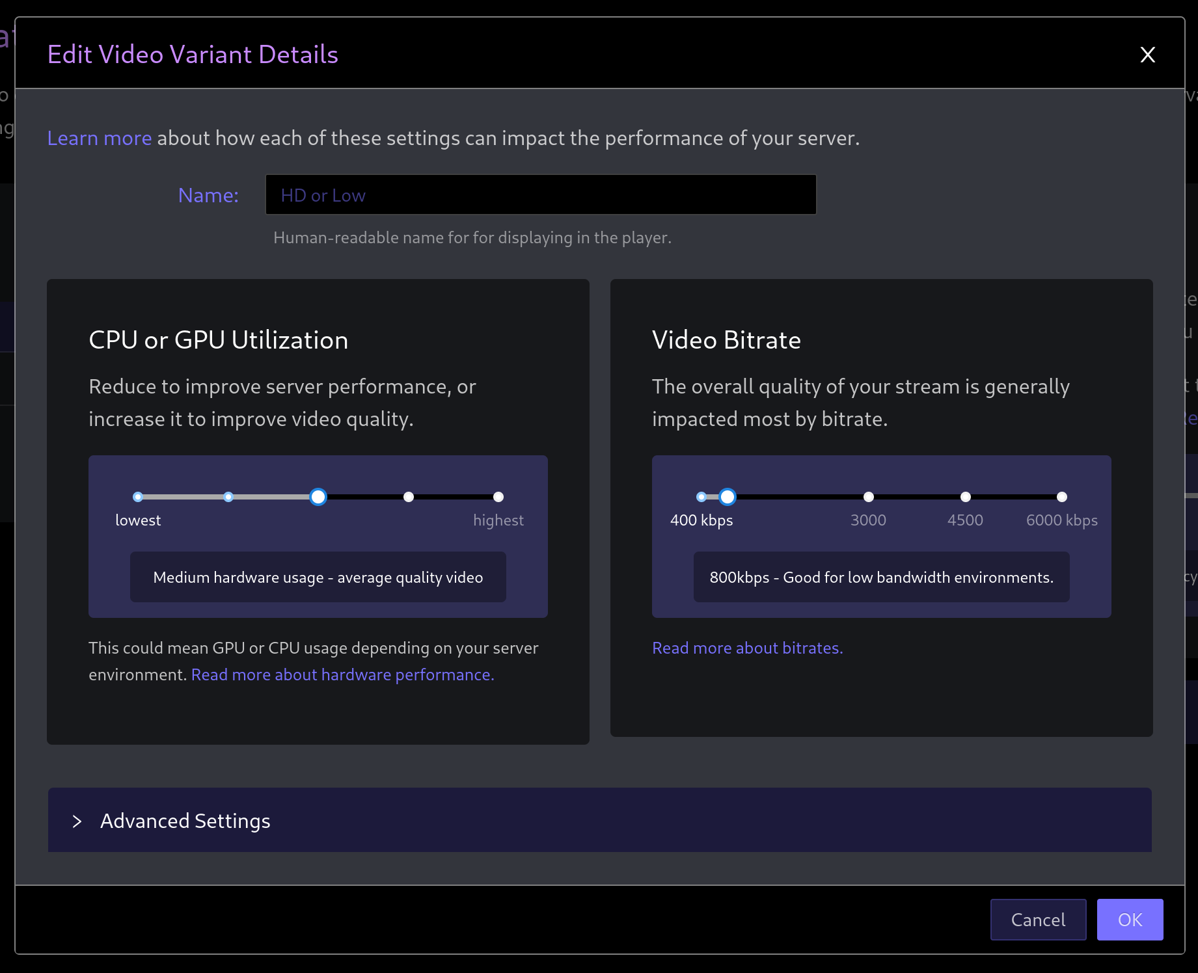Click the Advanced Settings chevron arrow

pyautogui.click(x=77, y=821)
